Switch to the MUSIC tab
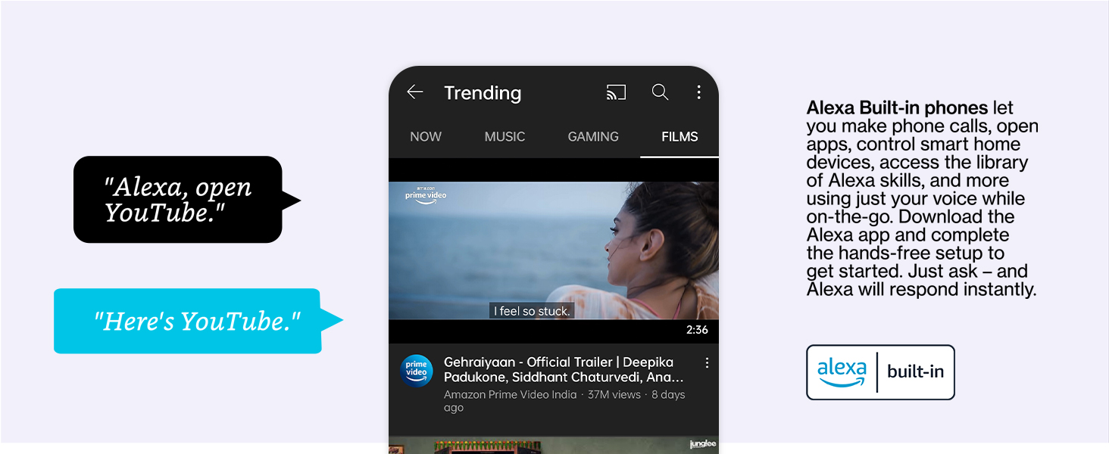The image size is (1109, 454). [x=505, y=137]
